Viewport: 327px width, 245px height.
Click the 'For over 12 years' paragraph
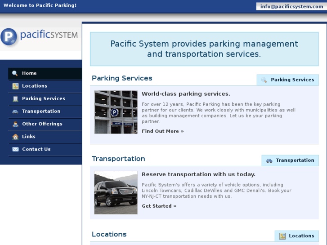pos(219,113)
